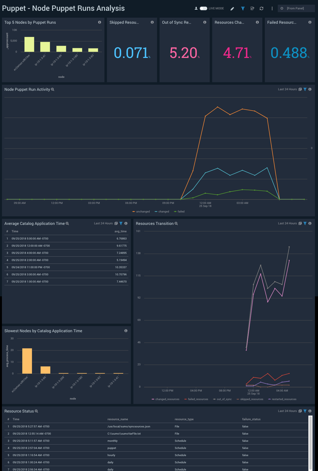Viewport: 318px width, 471px height.
Task: Click the Slowest Nodes by Catalog Application Time title
Action: (43, 331)
